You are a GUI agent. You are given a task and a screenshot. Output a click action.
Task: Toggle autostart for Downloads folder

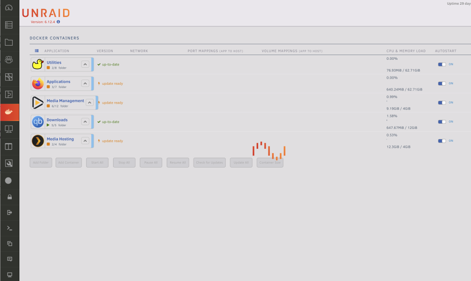click(x=442, y=121)
